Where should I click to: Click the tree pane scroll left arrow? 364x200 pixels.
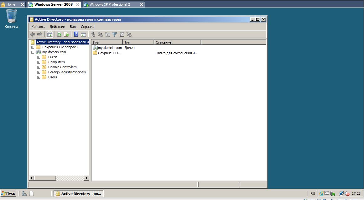click(x=32, y=178)
